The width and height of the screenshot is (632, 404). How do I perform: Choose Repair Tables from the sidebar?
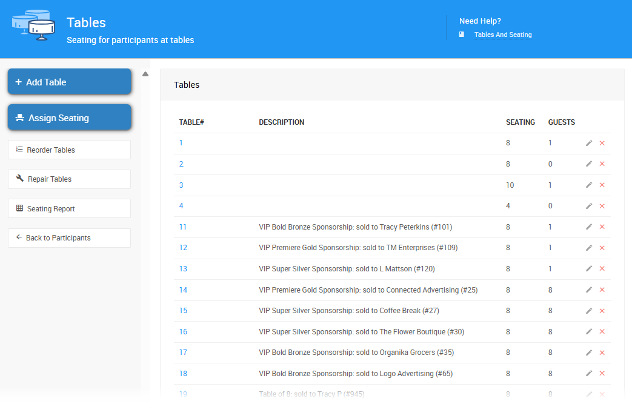coord(69,179)
